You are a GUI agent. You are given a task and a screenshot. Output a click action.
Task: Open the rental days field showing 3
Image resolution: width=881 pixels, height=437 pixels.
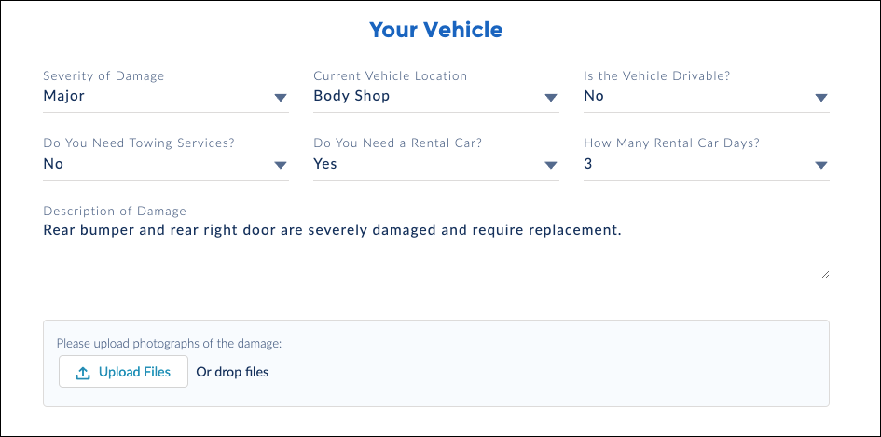[707, 165]
